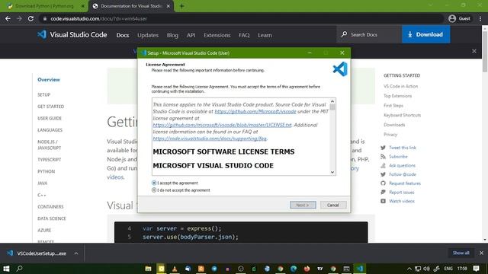488x274 pixels.
Task: Click the Search Docs field
Action: [x=369, y=34]
